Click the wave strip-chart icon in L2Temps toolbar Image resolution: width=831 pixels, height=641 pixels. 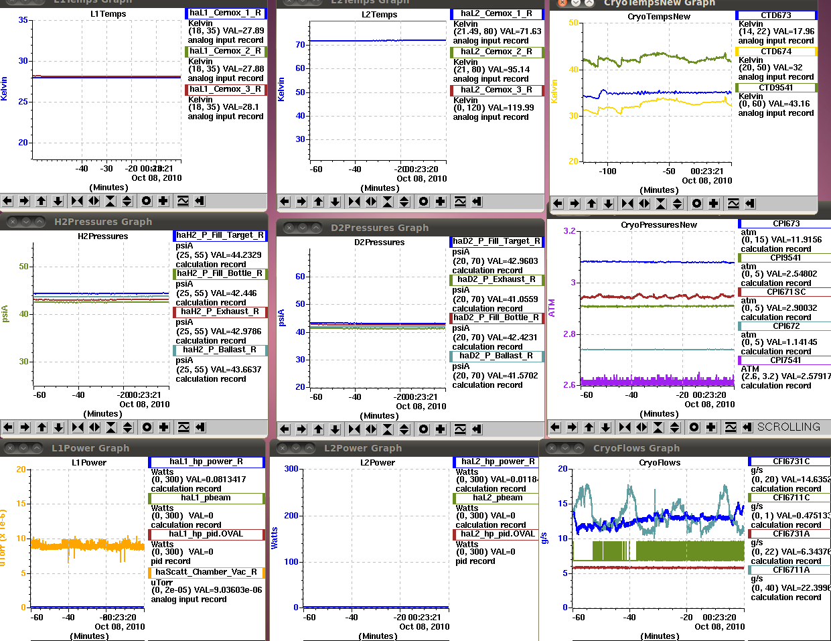click(460, 202)
